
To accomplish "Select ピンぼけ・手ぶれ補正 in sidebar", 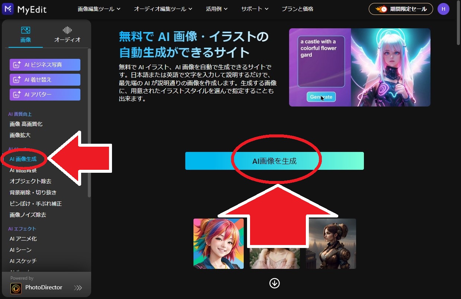I will click(36, 204).
